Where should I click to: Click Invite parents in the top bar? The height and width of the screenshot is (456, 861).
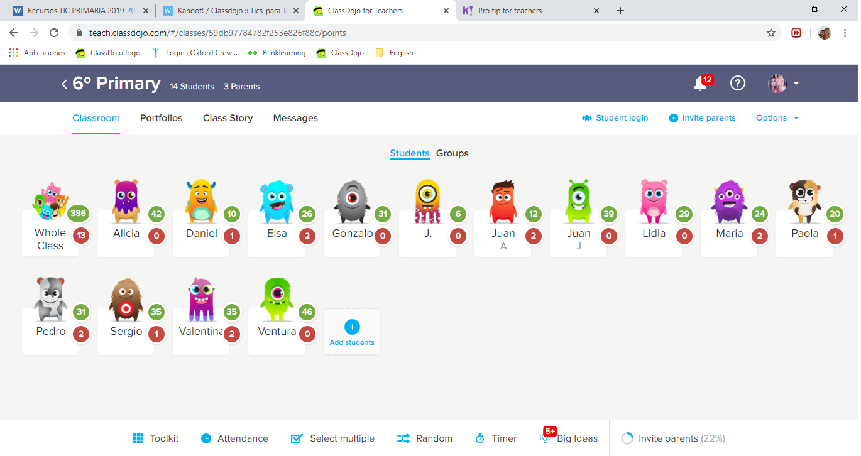[702, 118]
